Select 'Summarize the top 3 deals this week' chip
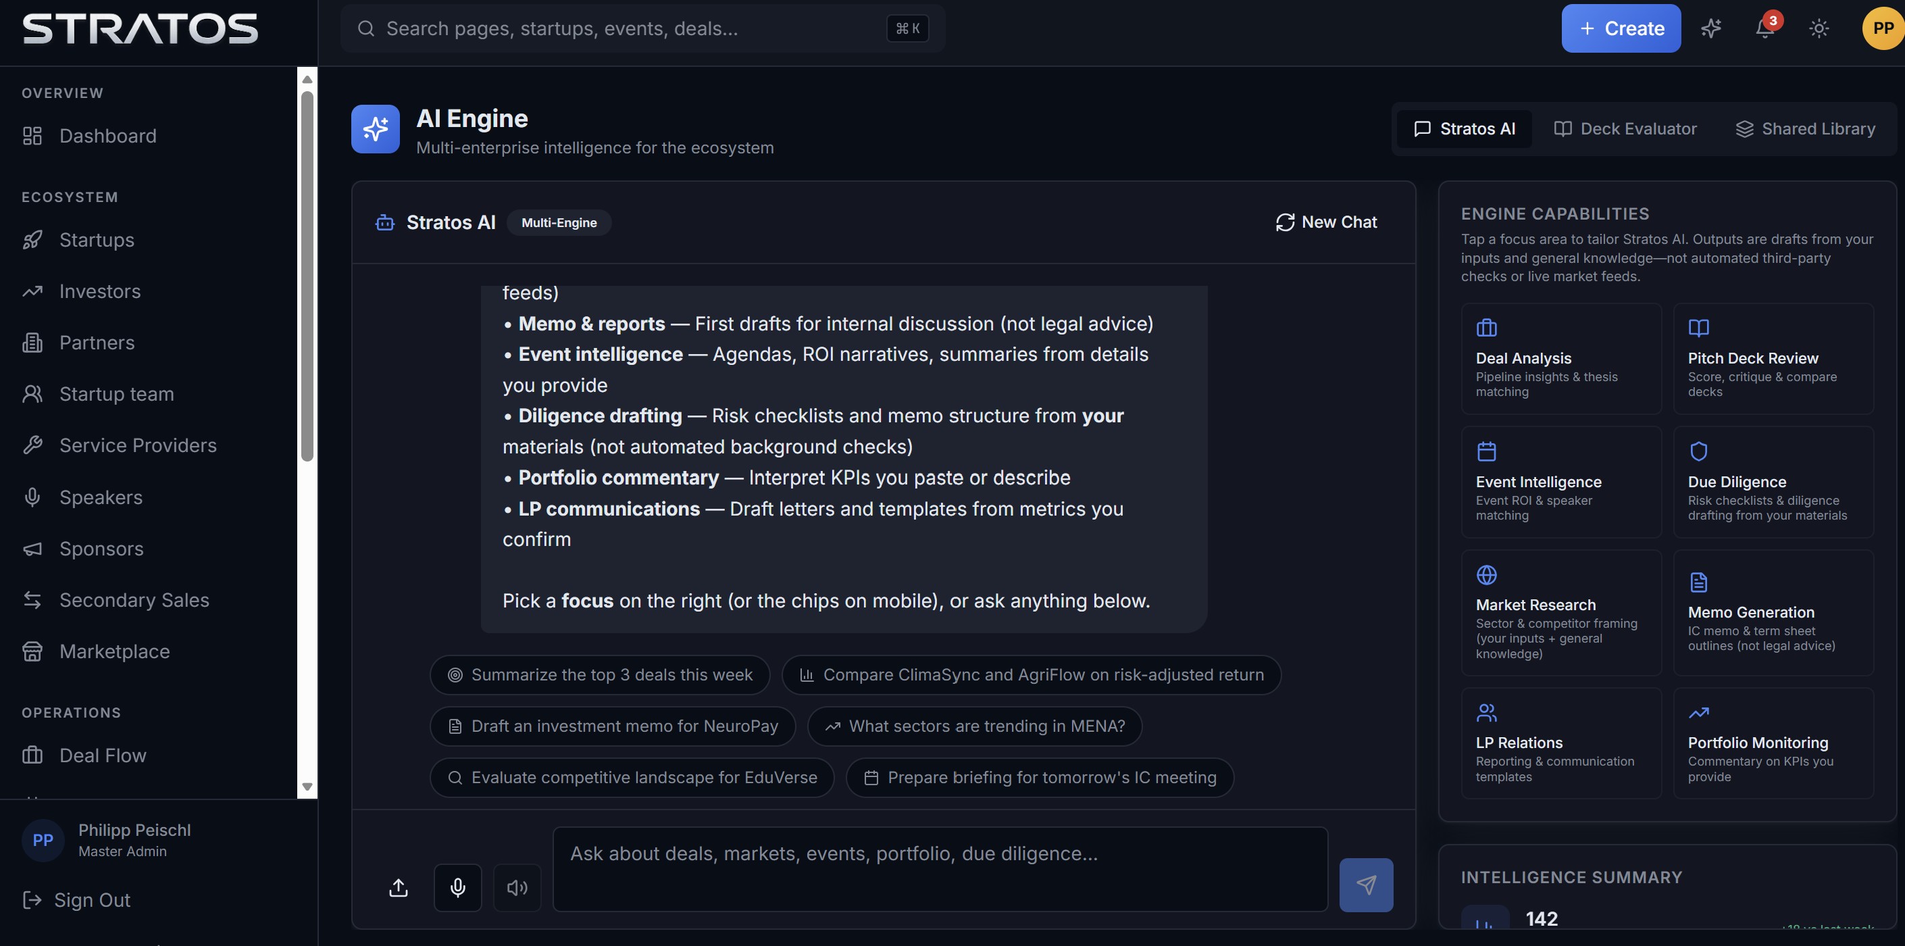 pyautogui.click(x=600, y=674)
